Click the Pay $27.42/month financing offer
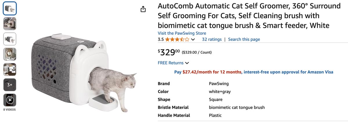Image resolution: width=348 pixels, height=124 pixels. tap(208, 72)
